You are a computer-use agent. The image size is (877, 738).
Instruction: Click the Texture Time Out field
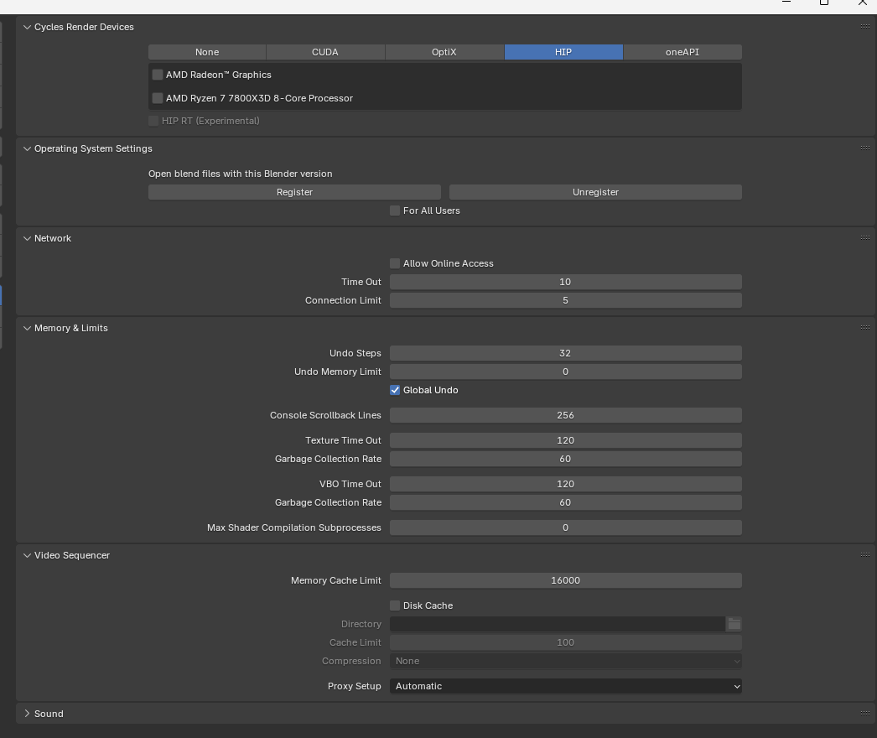point(565,440)
